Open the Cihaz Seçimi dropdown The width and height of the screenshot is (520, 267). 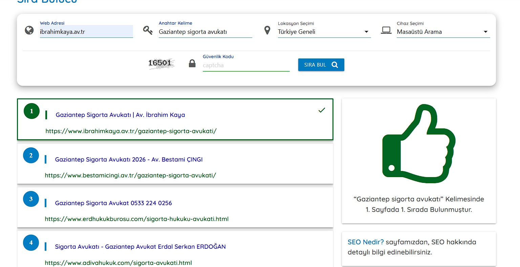[442, 32]
